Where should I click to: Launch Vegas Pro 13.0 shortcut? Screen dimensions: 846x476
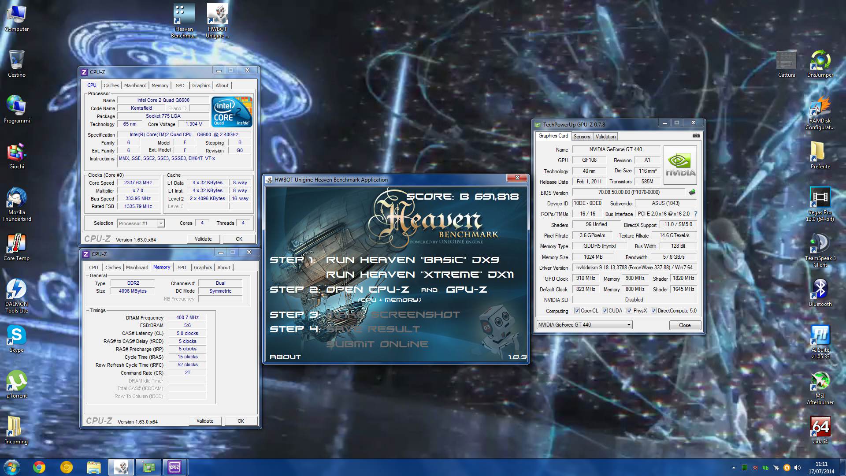tap(820, 204)
